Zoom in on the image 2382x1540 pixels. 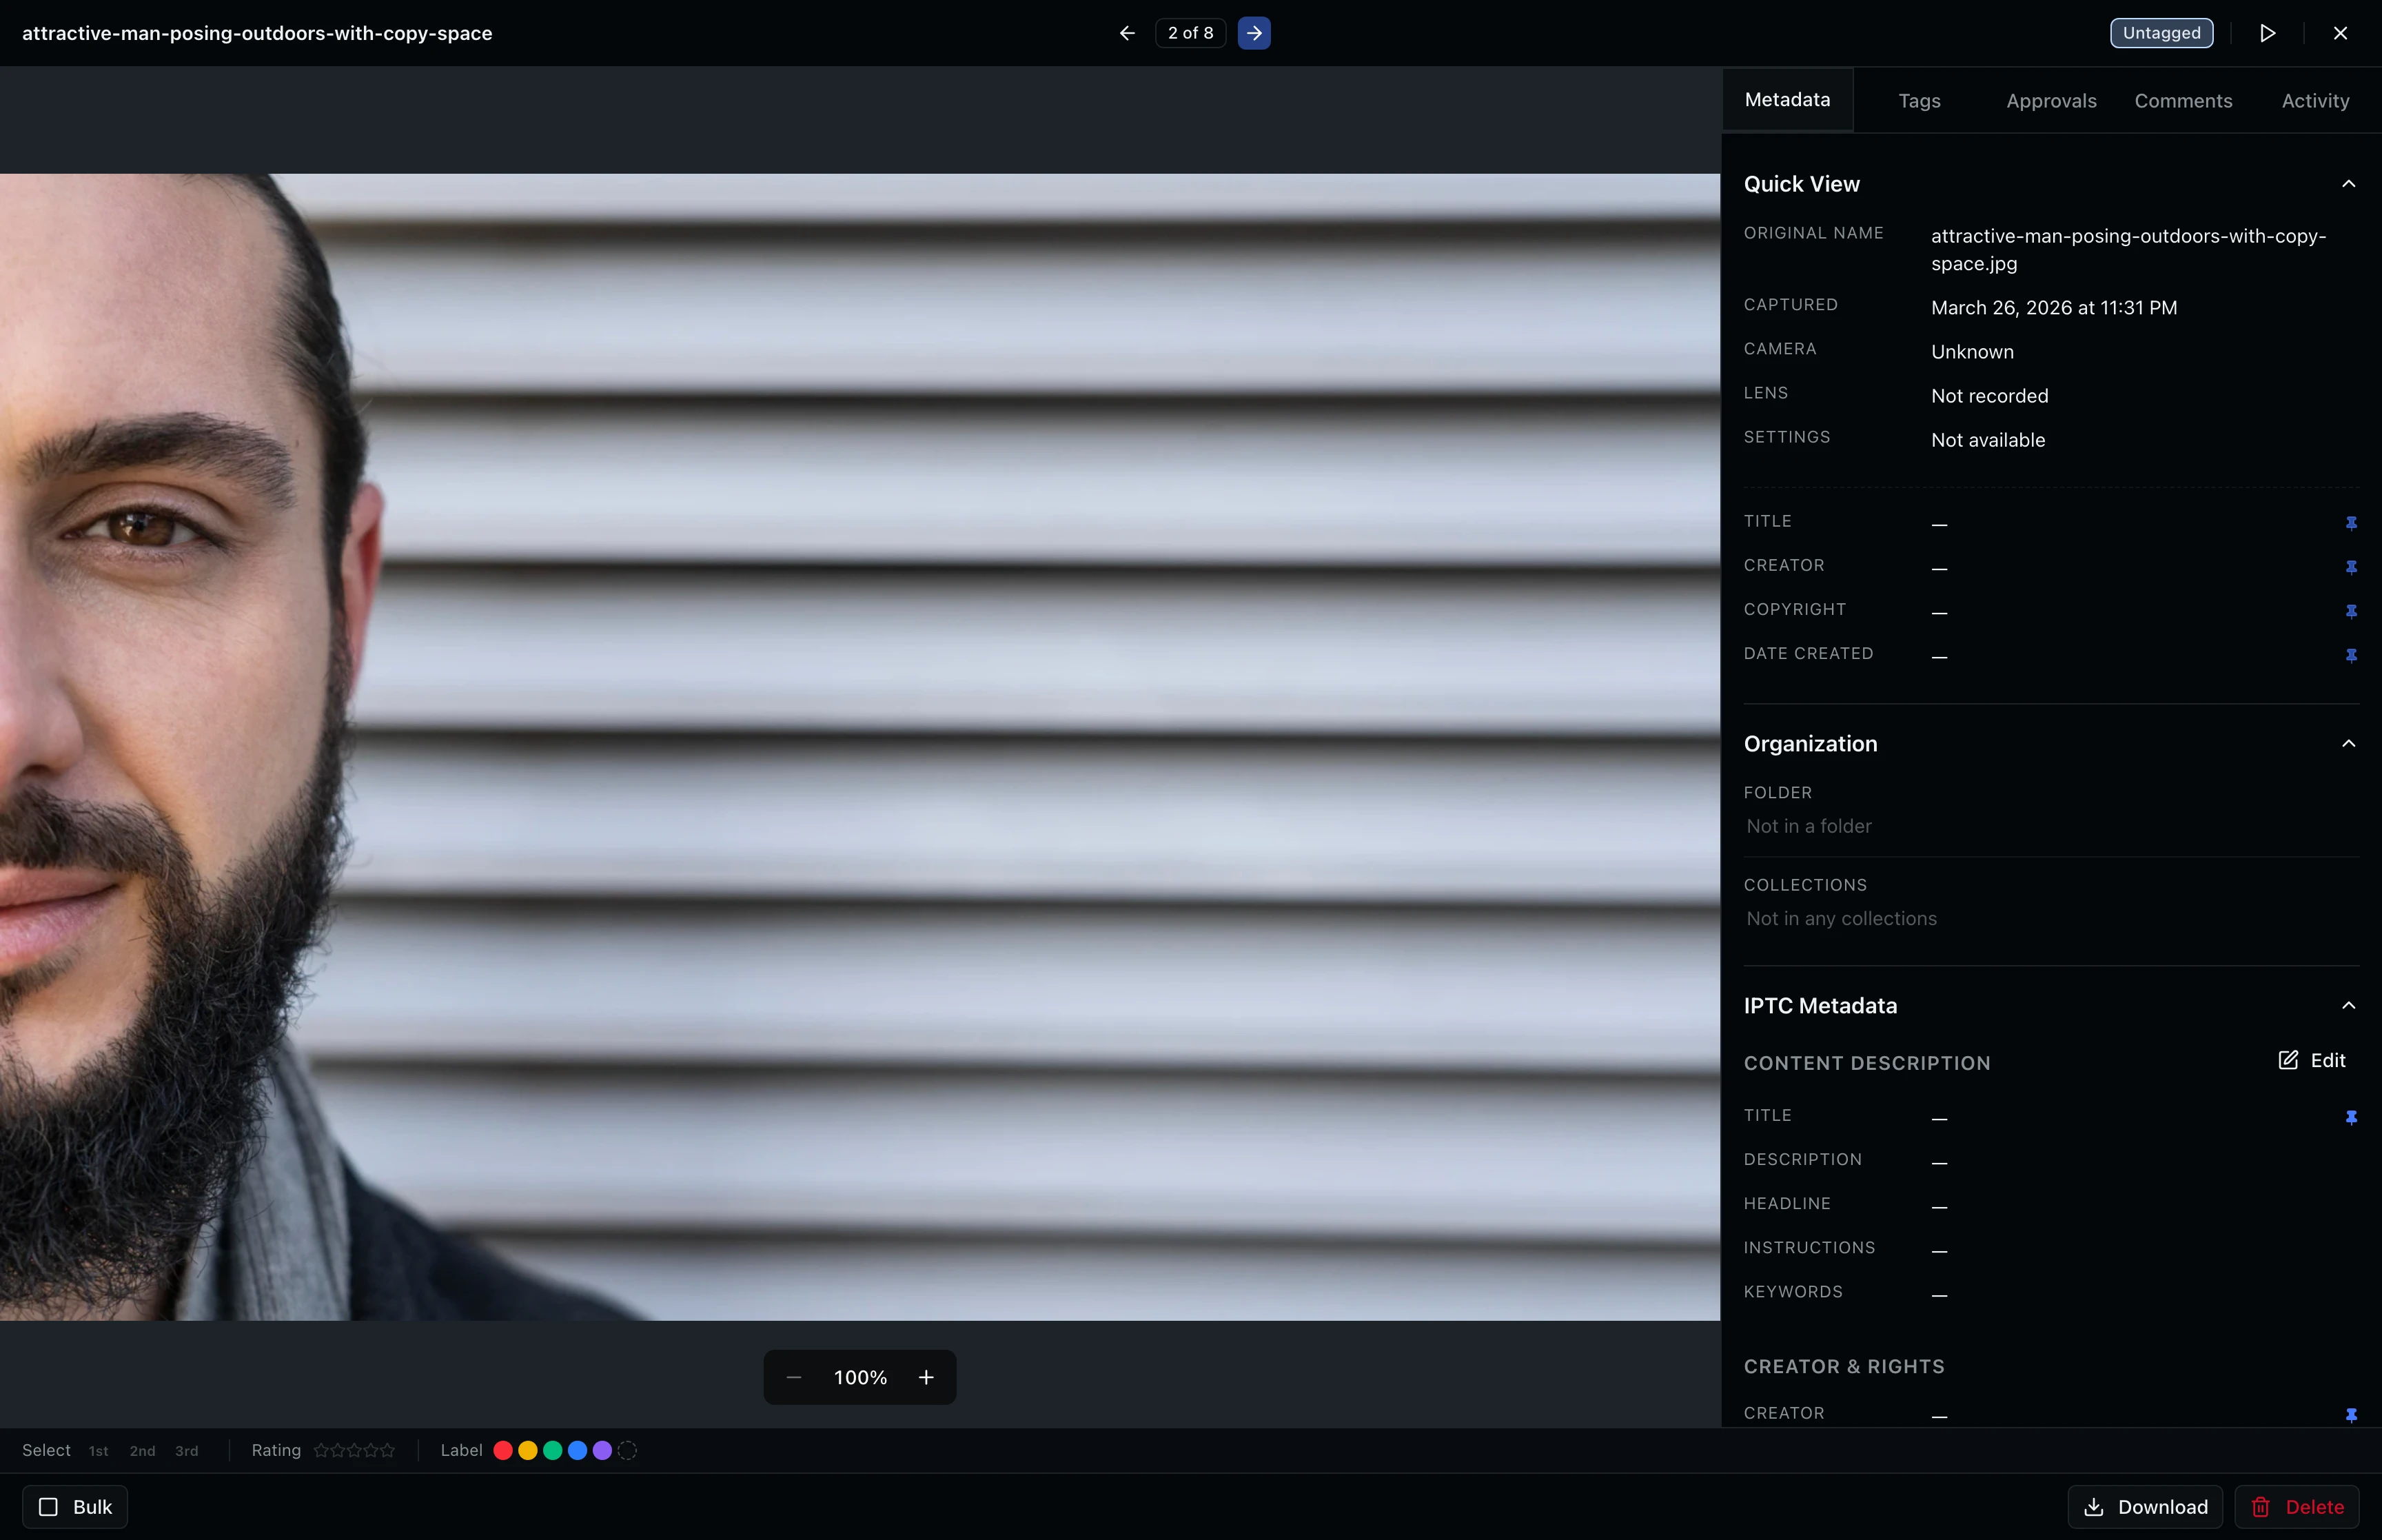click(x=925, y=1376)
